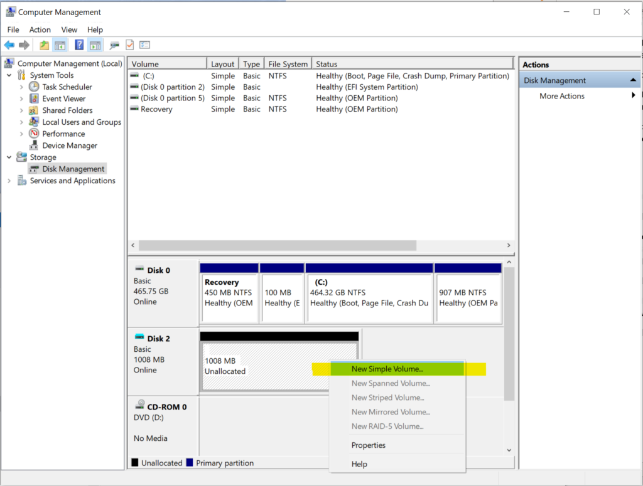Toggle the Show/Hide Action Pane icon
This screenshot has width=643, height=486.
point(95,45)
